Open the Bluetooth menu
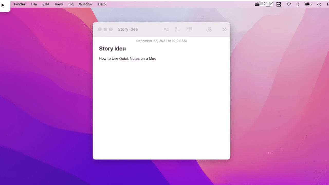Viewport: 329px width, 185px height. click(298, 4)
